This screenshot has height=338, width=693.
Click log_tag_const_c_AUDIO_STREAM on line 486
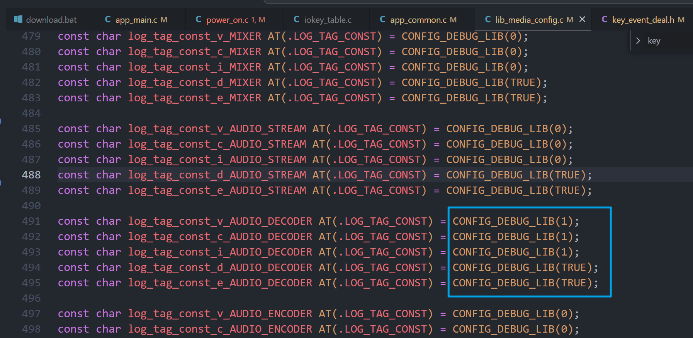[217, 144]
